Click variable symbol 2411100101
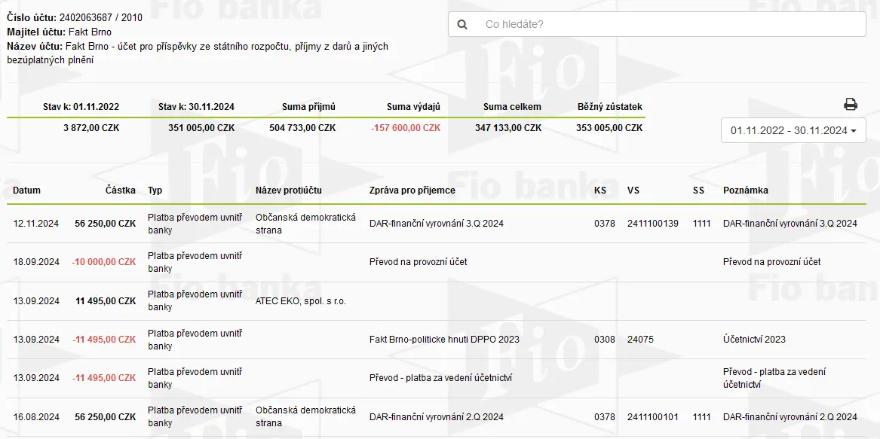The height and width of the screenshot is (439, 880). coord(653,417)
